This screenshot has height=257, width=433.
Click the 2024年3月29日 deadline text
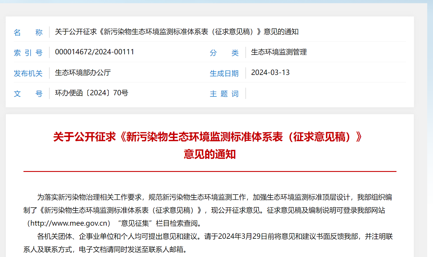tap(243, 236)
